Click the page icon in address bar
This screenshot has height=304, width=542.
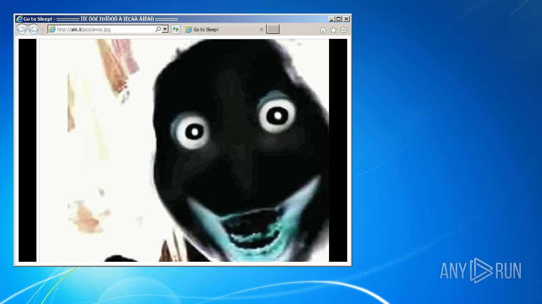(x=52, y=30)
